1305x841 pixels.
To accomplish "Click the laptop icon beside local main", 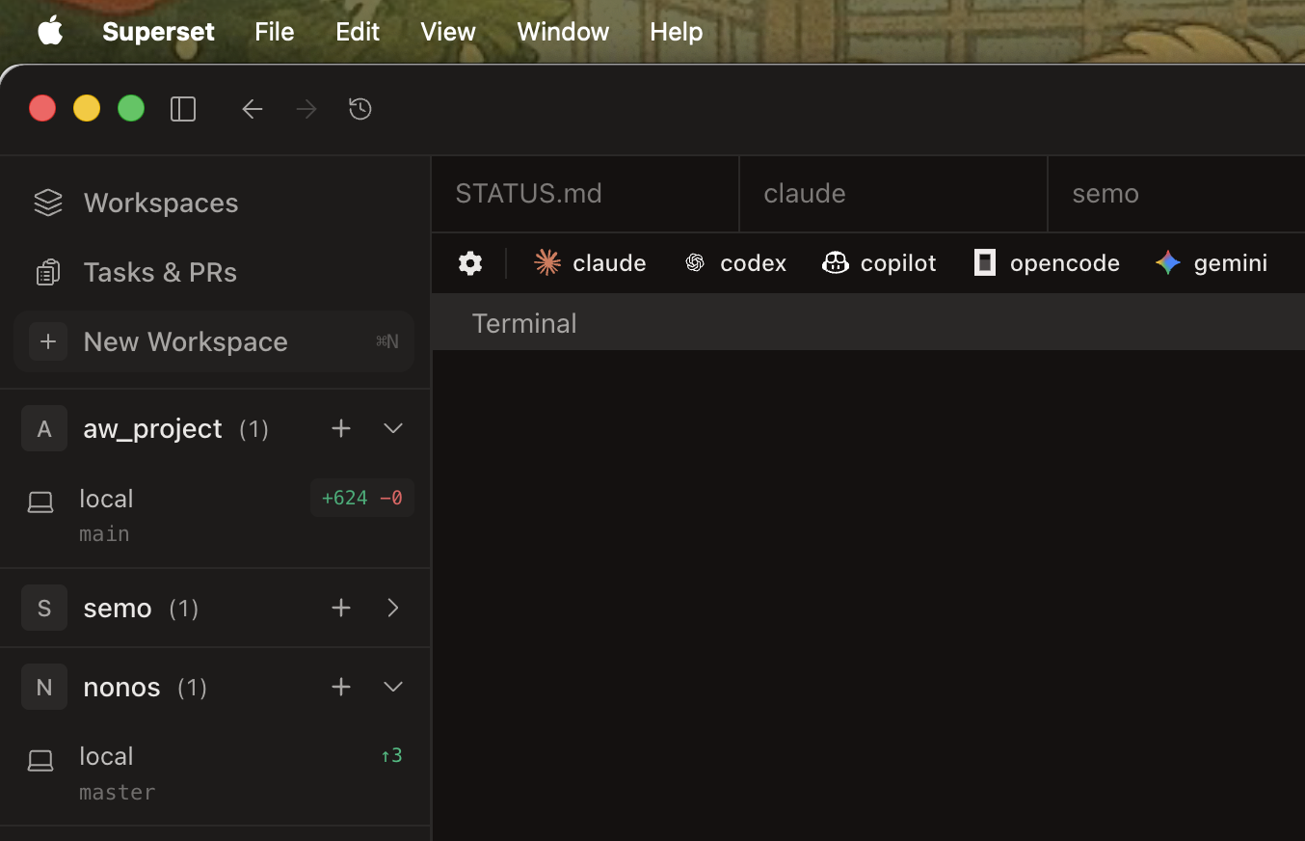I will point(40,502).
